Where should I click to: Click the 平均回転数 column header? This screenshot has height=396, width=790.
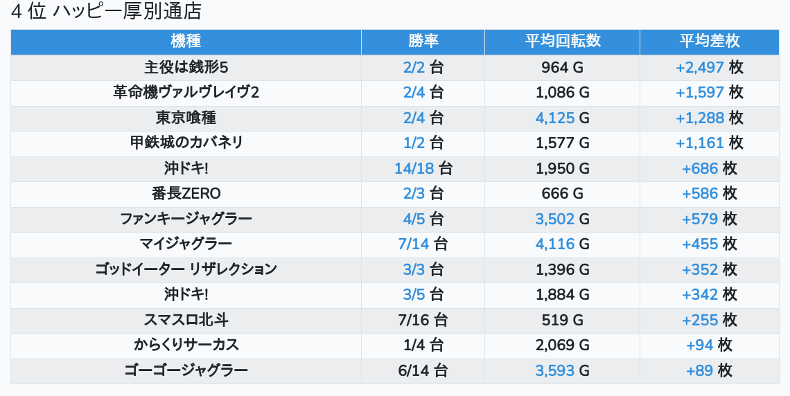pos(562,41)
